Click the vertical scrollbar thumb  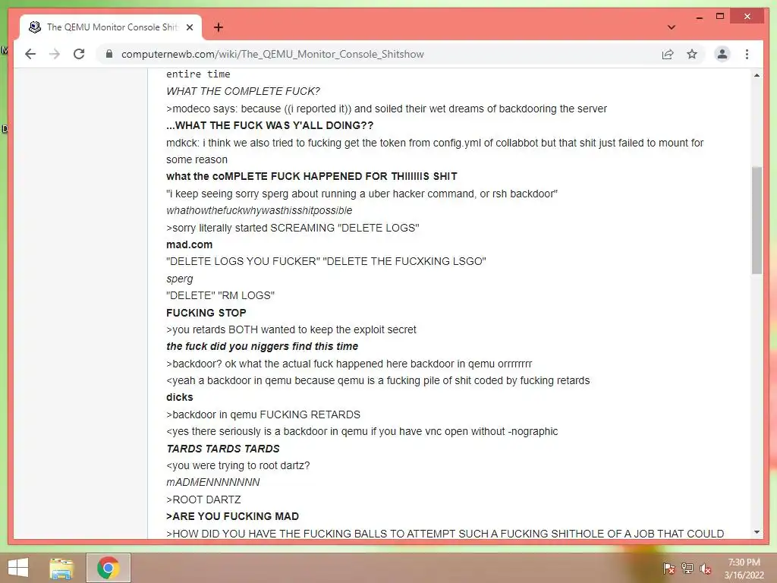tap(757, 221)
